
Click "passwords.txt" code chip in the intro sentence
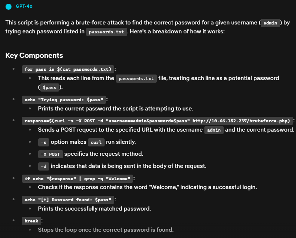point(106,32)
